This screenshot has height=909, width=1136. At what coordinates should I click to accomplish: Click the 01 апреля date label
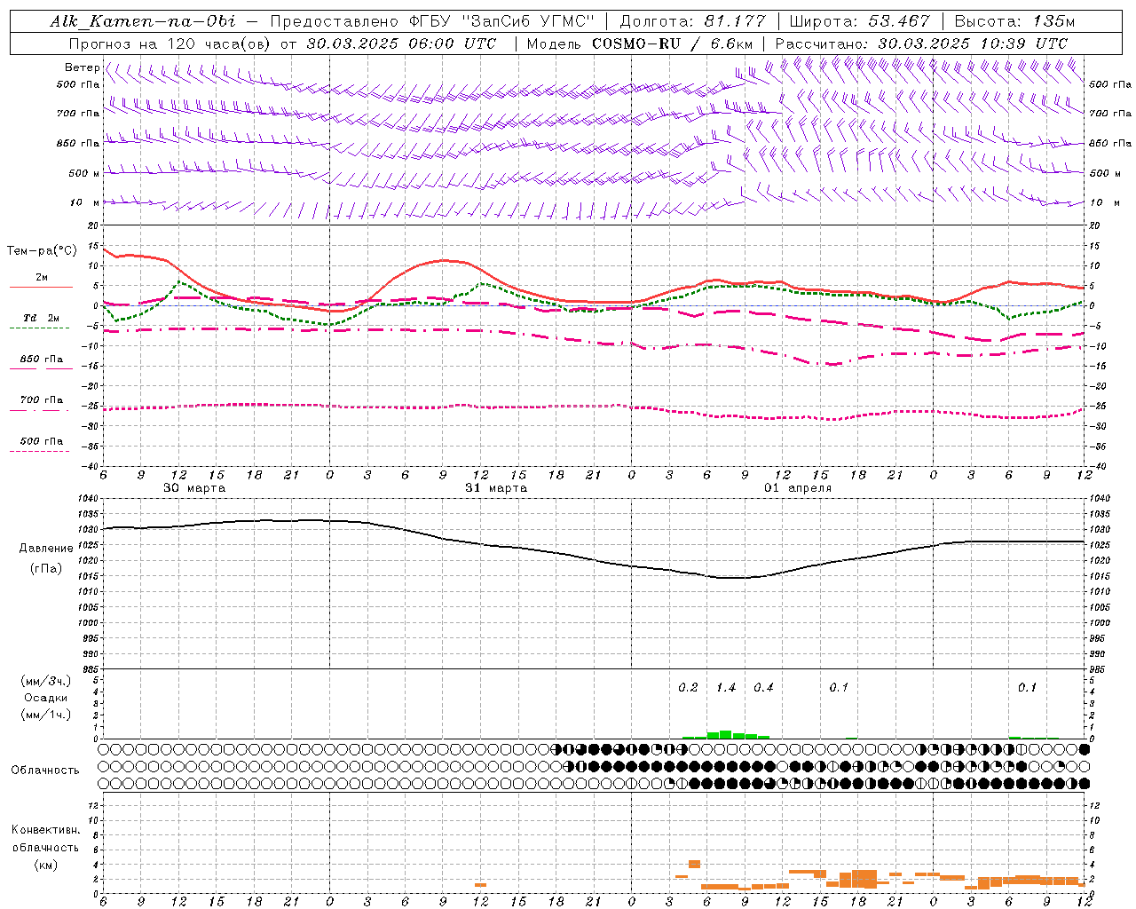click(x=797, y=488)
